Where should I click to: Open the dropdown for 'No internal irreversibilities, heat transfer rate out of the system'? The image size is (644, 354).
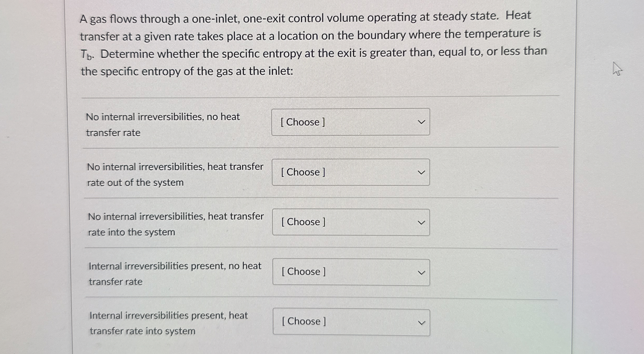(x=350, y=172)
